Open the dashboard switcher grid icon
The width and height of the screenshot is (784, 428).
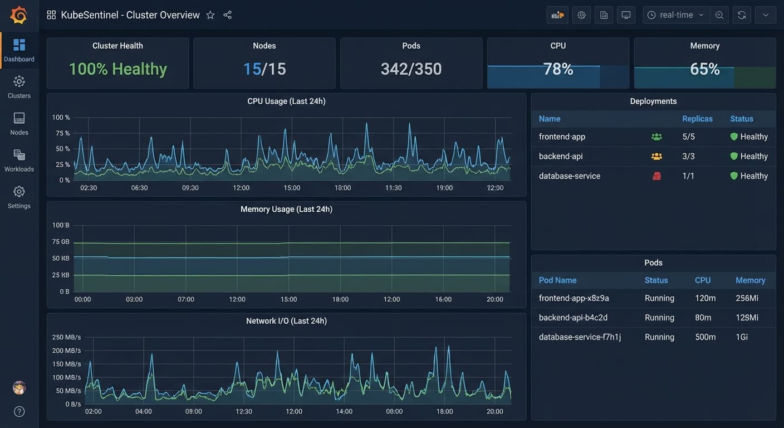click(51, 15)
